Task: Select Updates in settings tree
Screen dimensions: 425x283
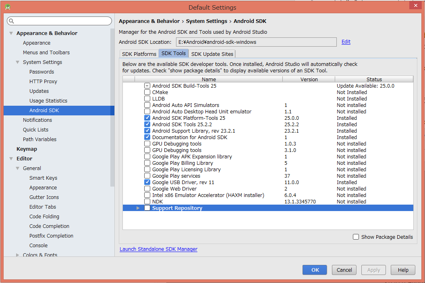Action: coord(39,91)
